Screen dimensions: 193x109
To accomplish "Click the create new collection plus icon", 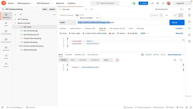I will click(x=15, y=15).
